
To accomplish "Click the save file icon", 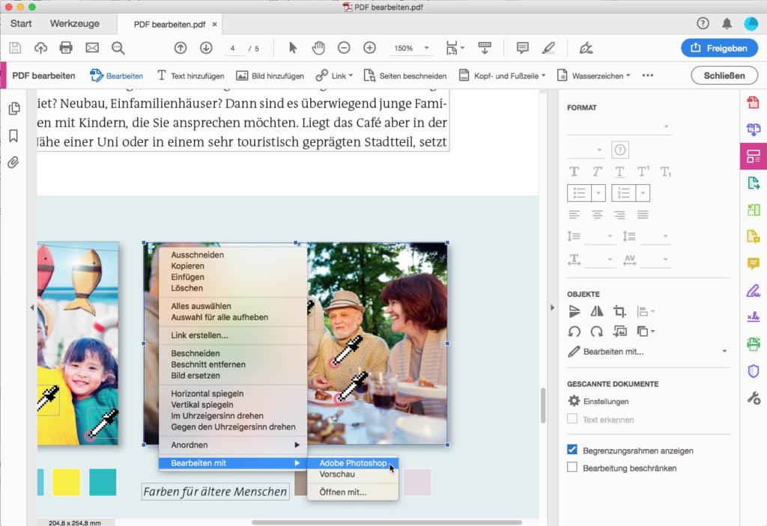I will point(15,48).
